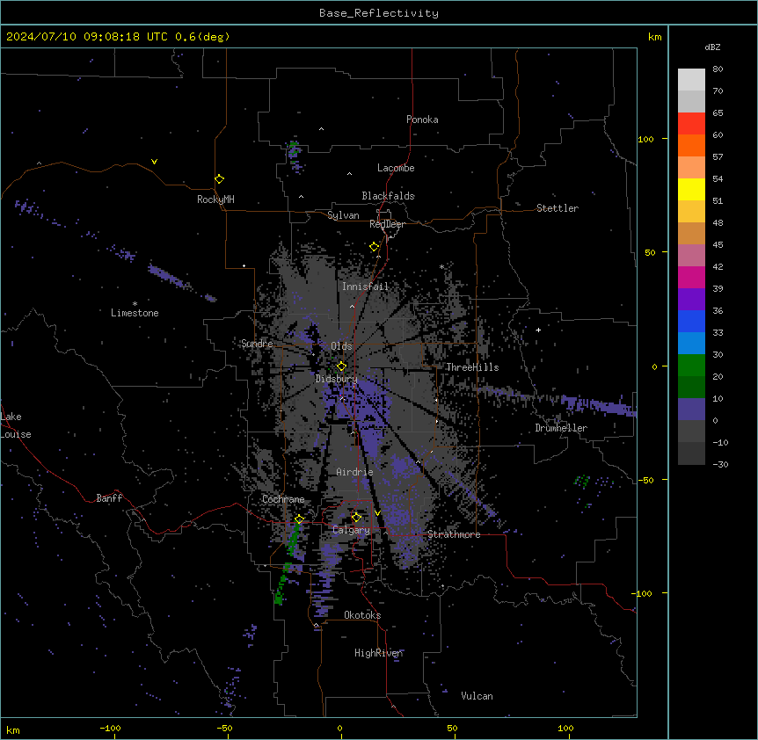
Task: Click the Lake Louise label at left edge
Action: pos(16,425)
